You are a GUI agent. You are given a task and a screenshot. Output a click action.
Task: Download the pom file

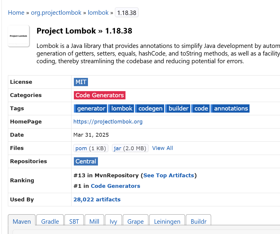coord(81,148)
